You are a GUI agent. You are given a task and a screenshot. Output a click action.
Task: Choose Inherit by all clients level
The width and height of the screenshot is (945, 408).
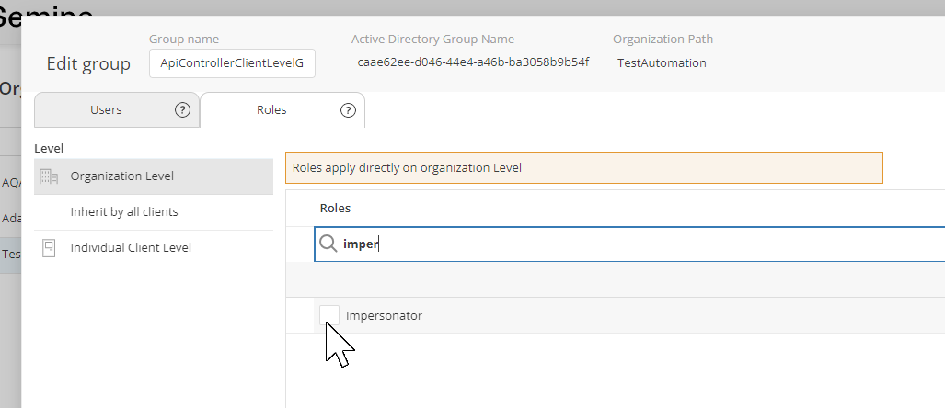124,212
